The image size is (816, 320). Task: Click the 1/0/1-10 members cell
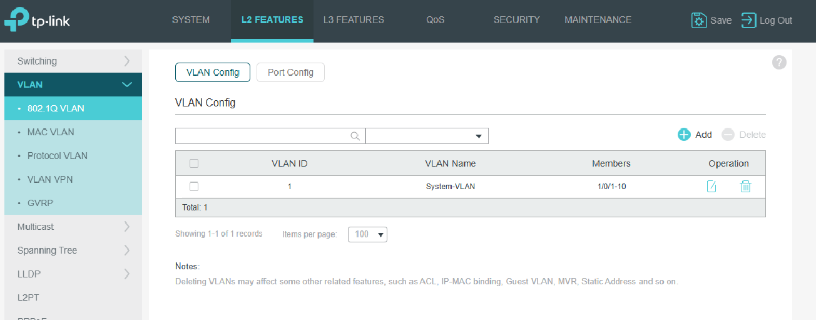tap(611, 187)
